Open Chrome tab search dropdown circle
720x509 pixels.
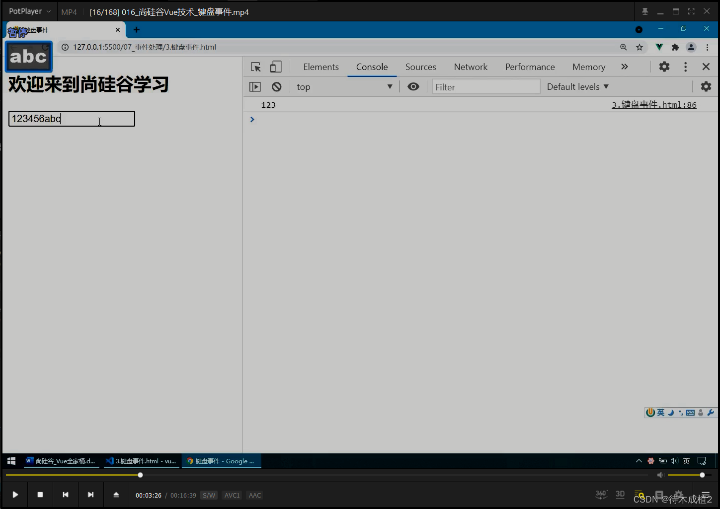pyautogui.click(x=639, y=30)
